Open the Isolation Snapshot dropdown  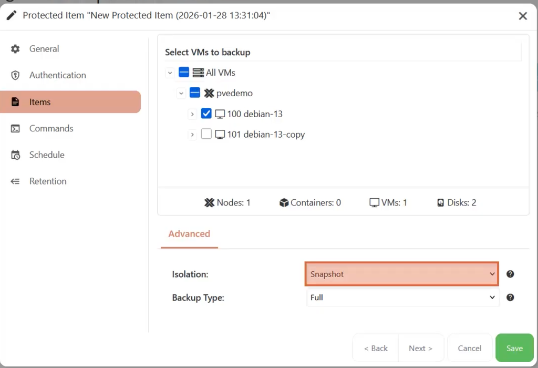402,274
